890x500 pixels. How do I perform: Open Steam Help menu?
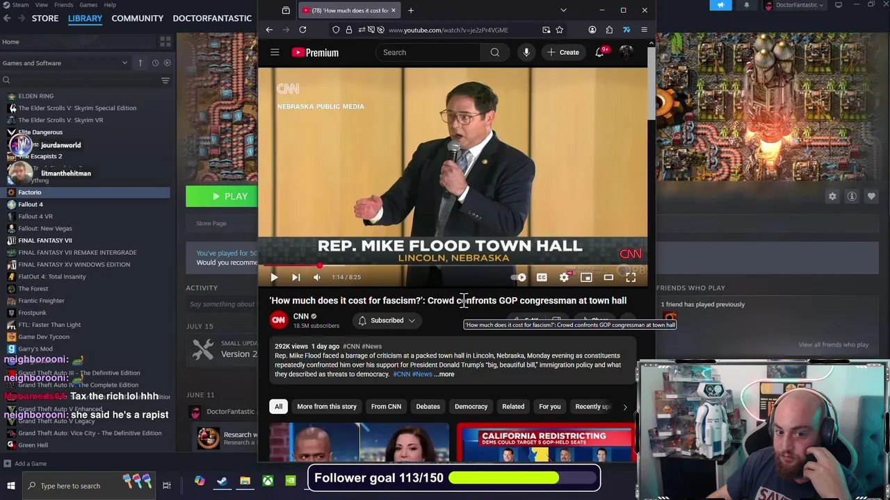pos(110,5)
